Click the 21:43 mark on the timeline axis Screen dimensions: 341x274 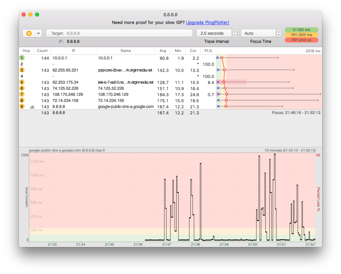(x=52, y=245)
